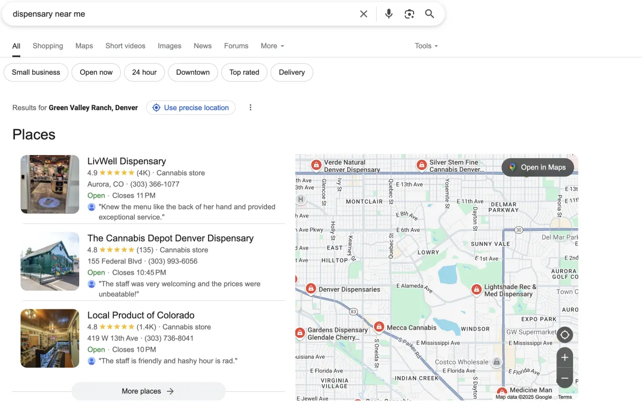Click the Local Product of Colorado thumbnail

pos(50,338)
